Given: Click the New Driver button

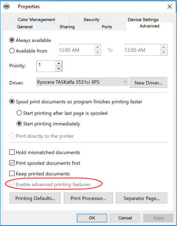Looking at the screenshot, I should pos(148,83).
